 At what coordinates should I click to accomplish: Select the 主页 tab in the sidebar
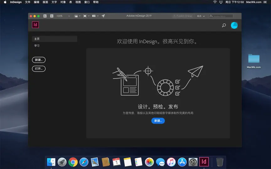coord(55,39)
